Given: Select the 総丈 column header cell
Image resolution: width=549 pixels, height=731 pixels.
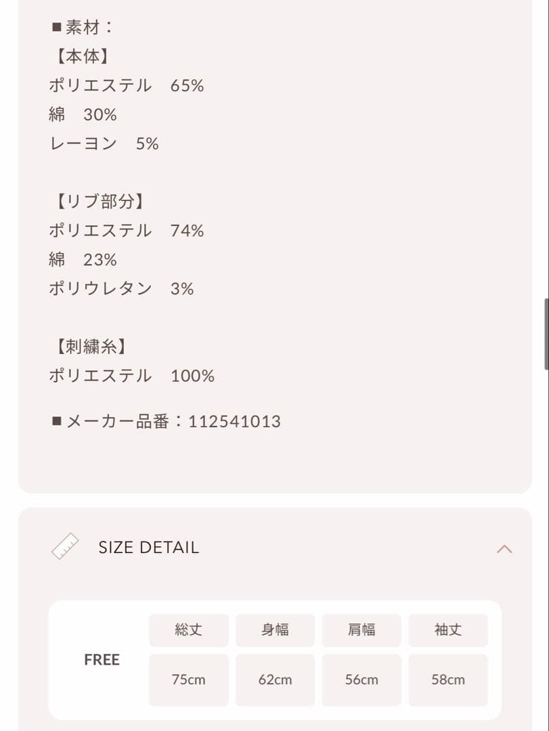Looking at the screenshot, I should click(x=188, y=629).
